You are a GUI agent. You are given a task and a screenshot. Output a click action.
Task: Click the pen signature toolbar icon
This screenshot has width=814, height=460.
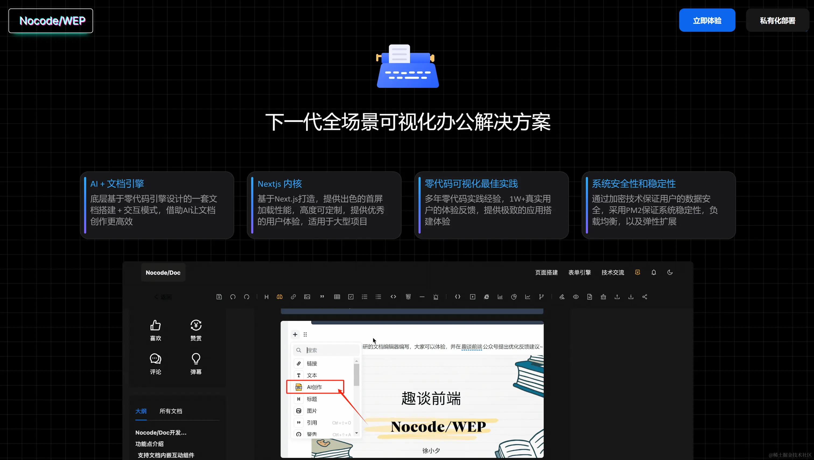(562, 297)
